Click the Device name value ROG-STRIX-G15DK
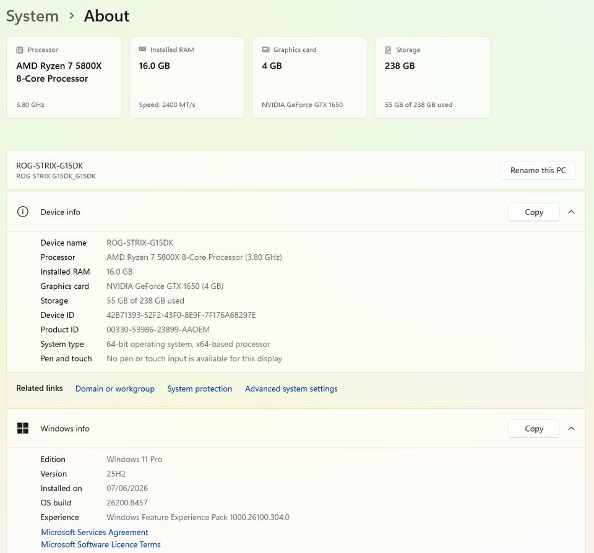 pyautogui.click(x=140, y=243)
